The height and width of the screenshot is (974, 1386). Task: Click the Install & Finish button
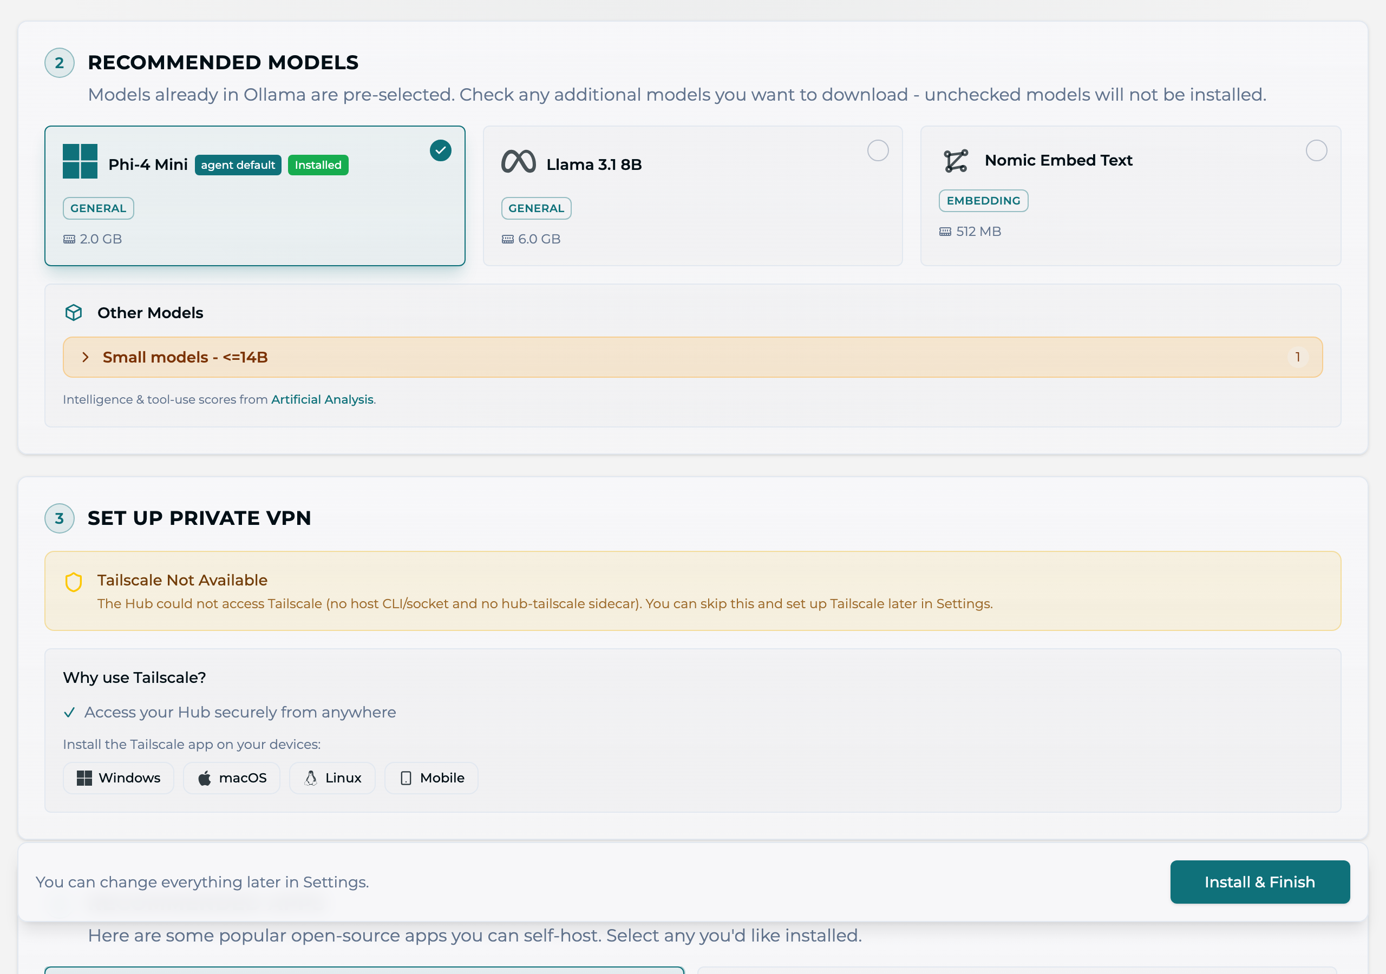click(x=1260, y=881)
